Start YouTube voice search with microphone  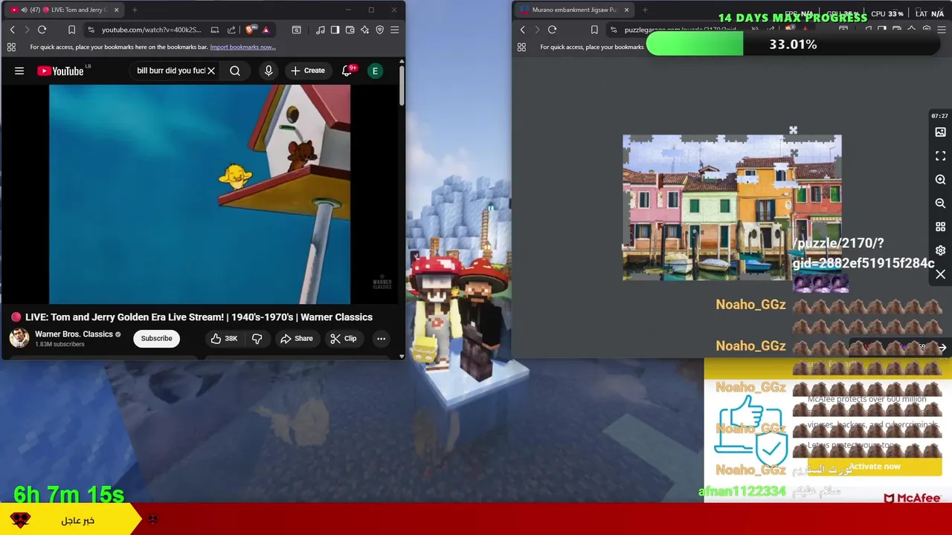pyautogui.click(x=268, y=71)
